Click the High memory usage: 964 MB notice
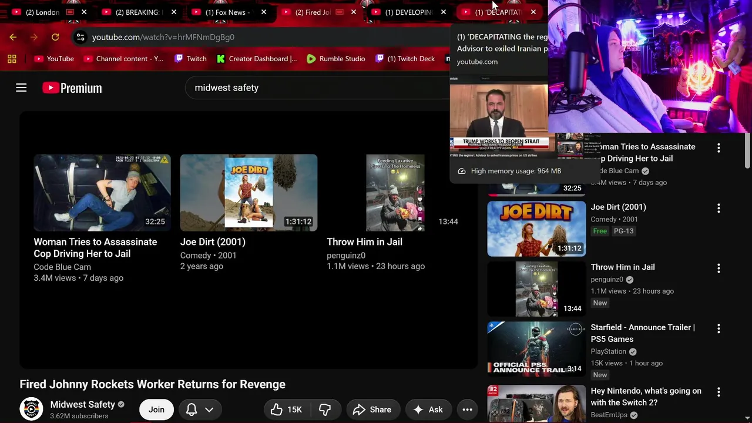This screenshot has width=752, height=423. tap(516, 171)
